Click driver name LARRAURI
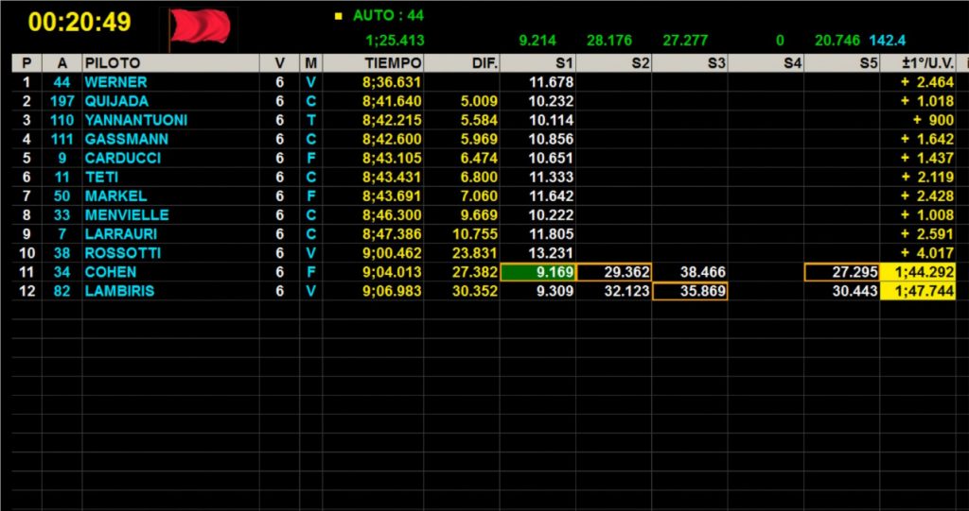 (121, 234)
